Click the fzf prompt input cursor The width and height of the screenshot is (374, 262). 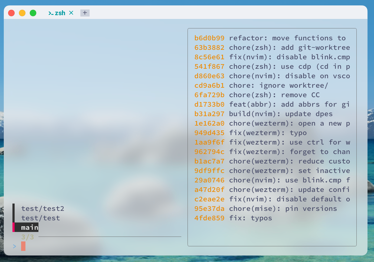pyautogui.click(x=23, y=246)
